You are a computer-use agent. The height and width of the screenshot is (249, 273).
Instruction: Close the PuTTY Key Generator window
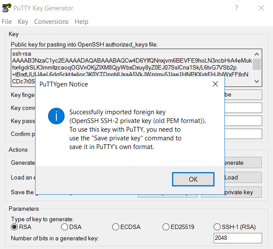coord(261,8)
